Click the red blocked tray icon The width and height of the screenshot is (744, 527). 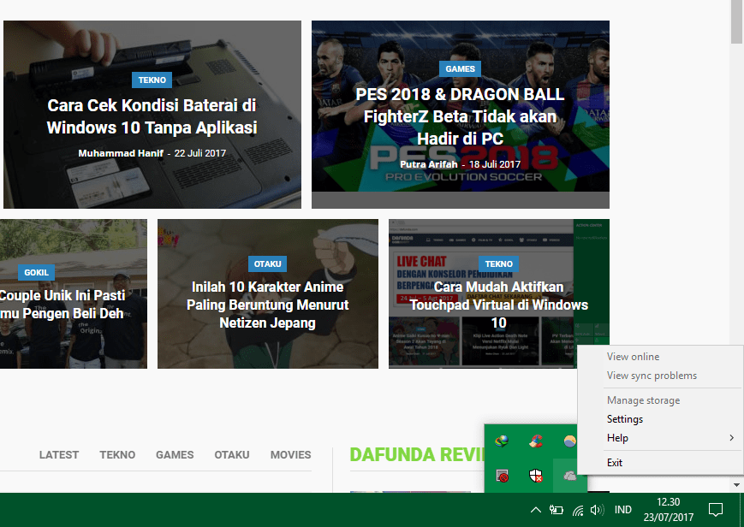pos(503,476)
